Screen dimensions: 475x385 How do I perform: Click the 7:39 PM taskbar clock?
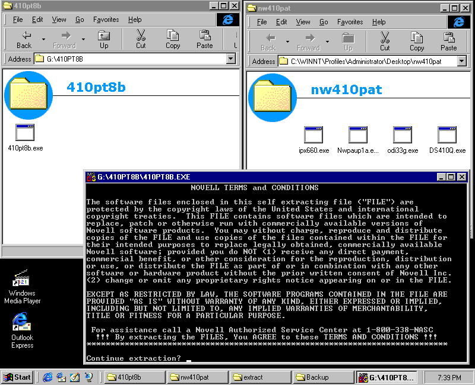click(449, 377)
